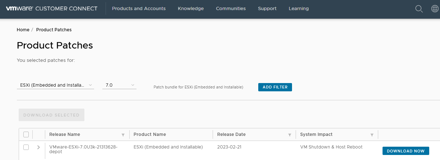Click Download Now for ESXi-7.0U3k
The height and width of the screenshot is (160, 440).
coord(406,151)
